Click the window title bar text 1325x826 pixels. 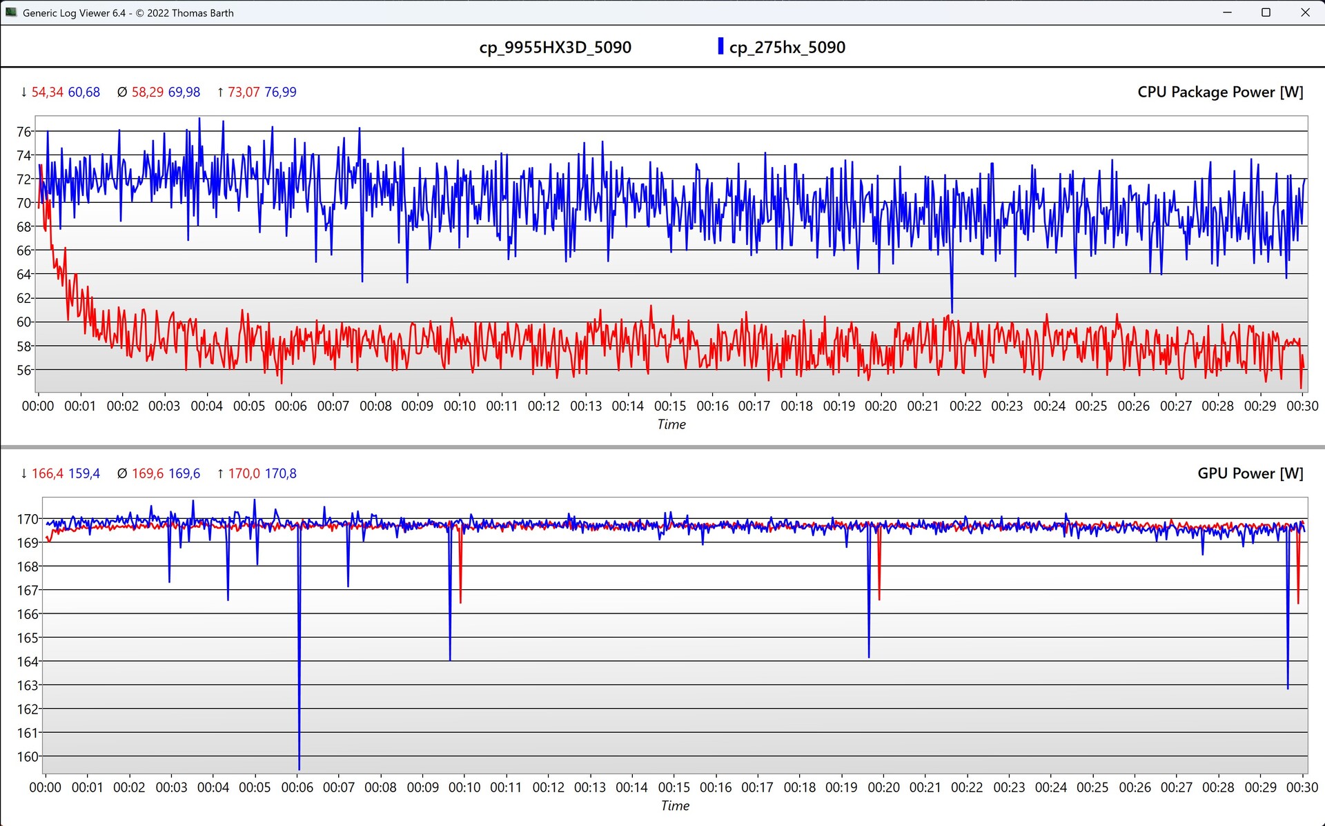click(x=128, y=12)
